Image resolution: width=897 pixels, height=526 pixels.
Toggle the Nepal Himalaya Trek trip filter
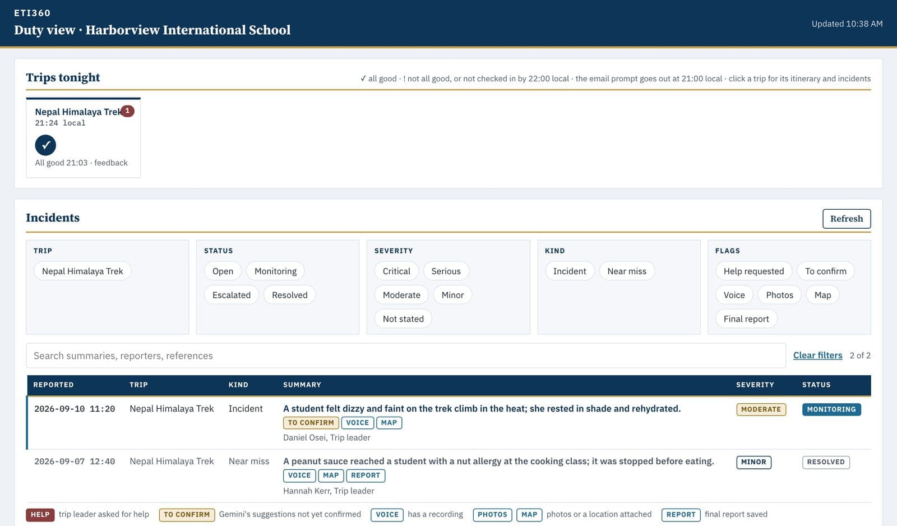(x=82, y=271)
